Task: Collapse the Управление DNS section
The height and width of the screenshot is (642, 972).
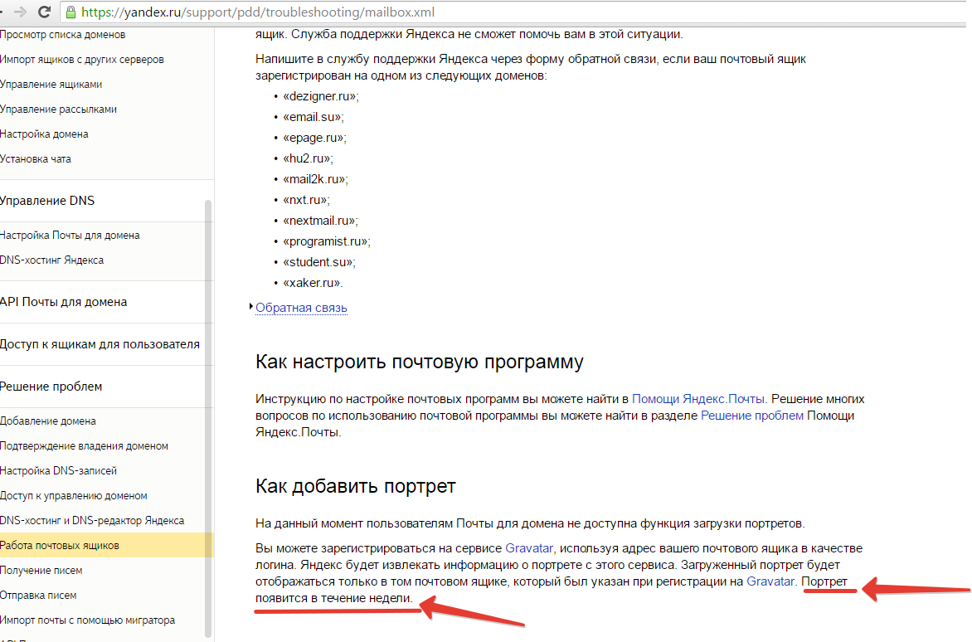Action: [47, 201]
